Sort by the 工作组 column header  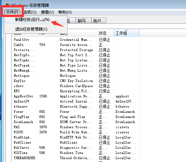point(127,33)
